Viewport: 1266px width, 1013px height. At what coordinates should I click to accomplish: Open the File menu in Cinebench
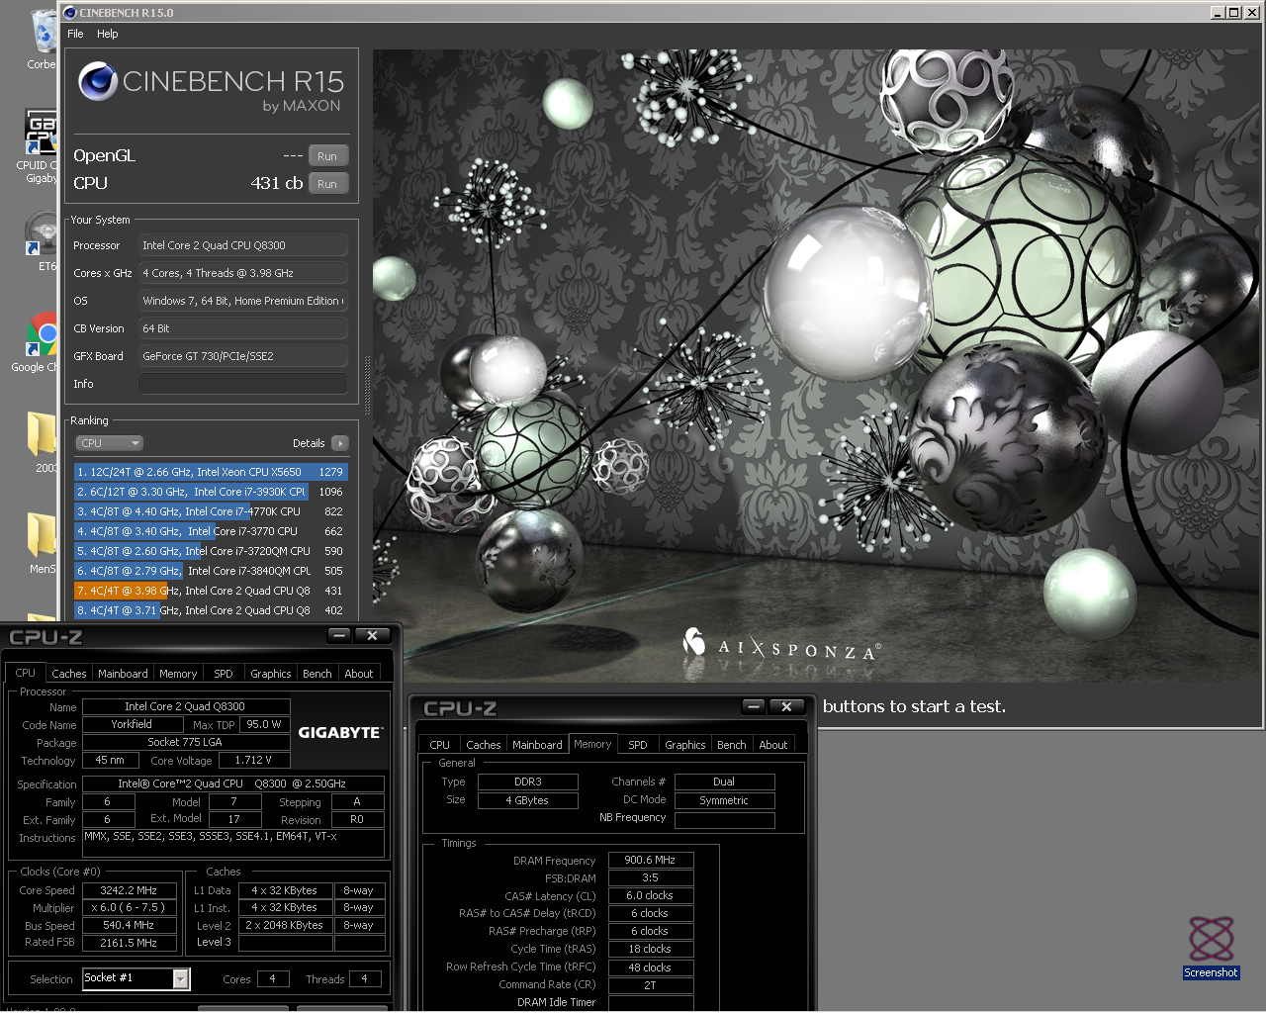click(x=75, y=34)
